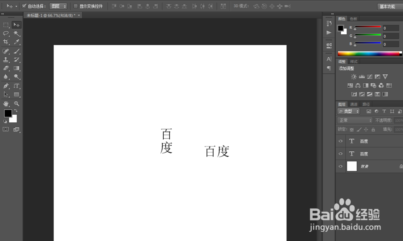Toggle lock position
Viewport: 403px width, 241px height.
pyautogui.click(x=366, y=130)
